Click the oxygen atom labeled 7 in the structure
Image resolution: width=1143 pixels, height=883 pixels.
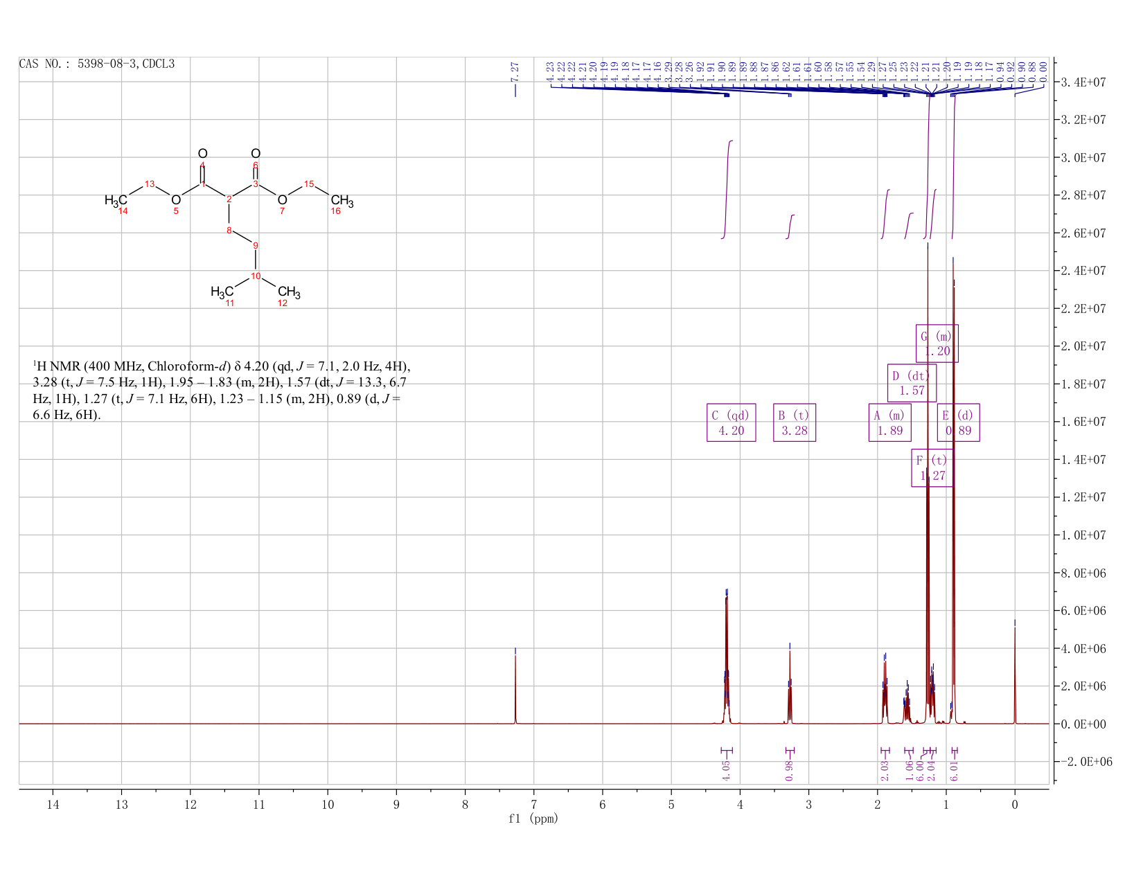coord(282,200)
